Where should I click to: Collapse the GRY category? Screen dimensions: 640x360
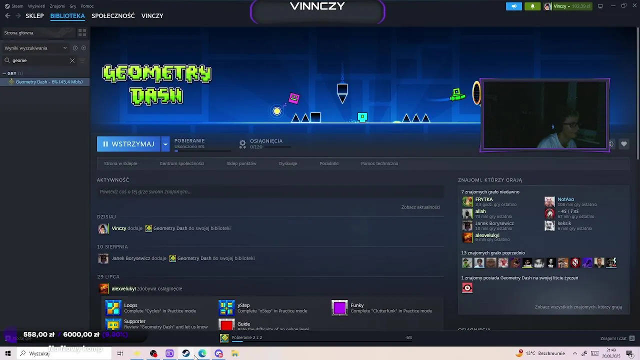click(x=4, y=73)
